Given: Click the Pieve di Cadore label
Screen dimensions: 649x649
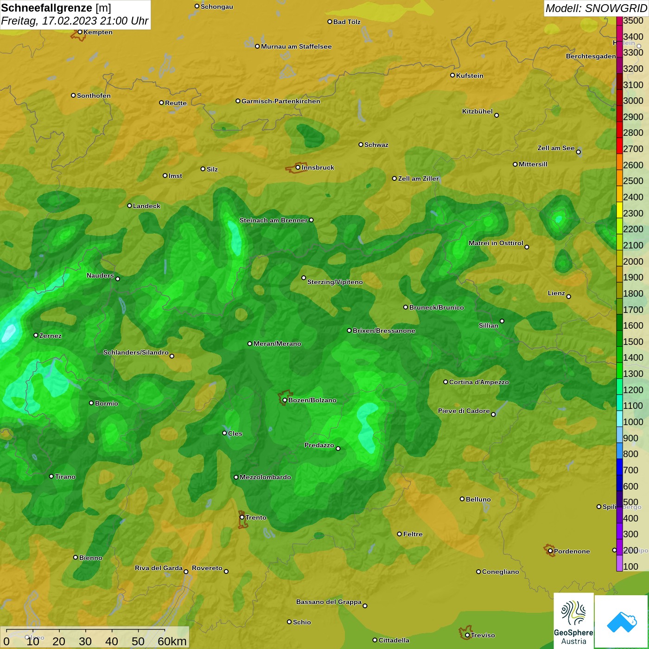Looking at the screenshot, I should (464, 411).
